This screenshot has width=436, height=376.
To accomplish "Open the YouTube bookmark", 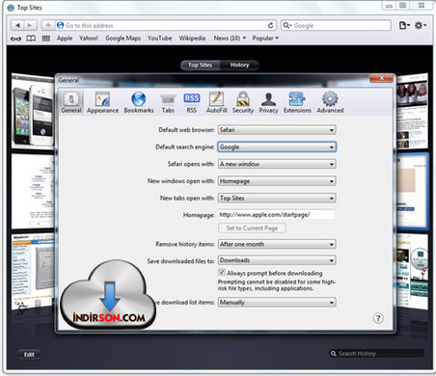I will pos(159,39).
